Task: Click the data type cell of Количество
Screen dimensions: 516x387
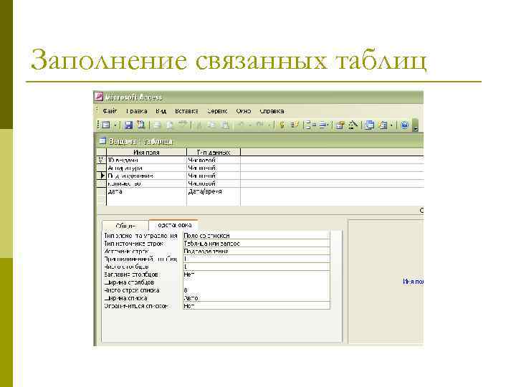Action: (214, 183)
